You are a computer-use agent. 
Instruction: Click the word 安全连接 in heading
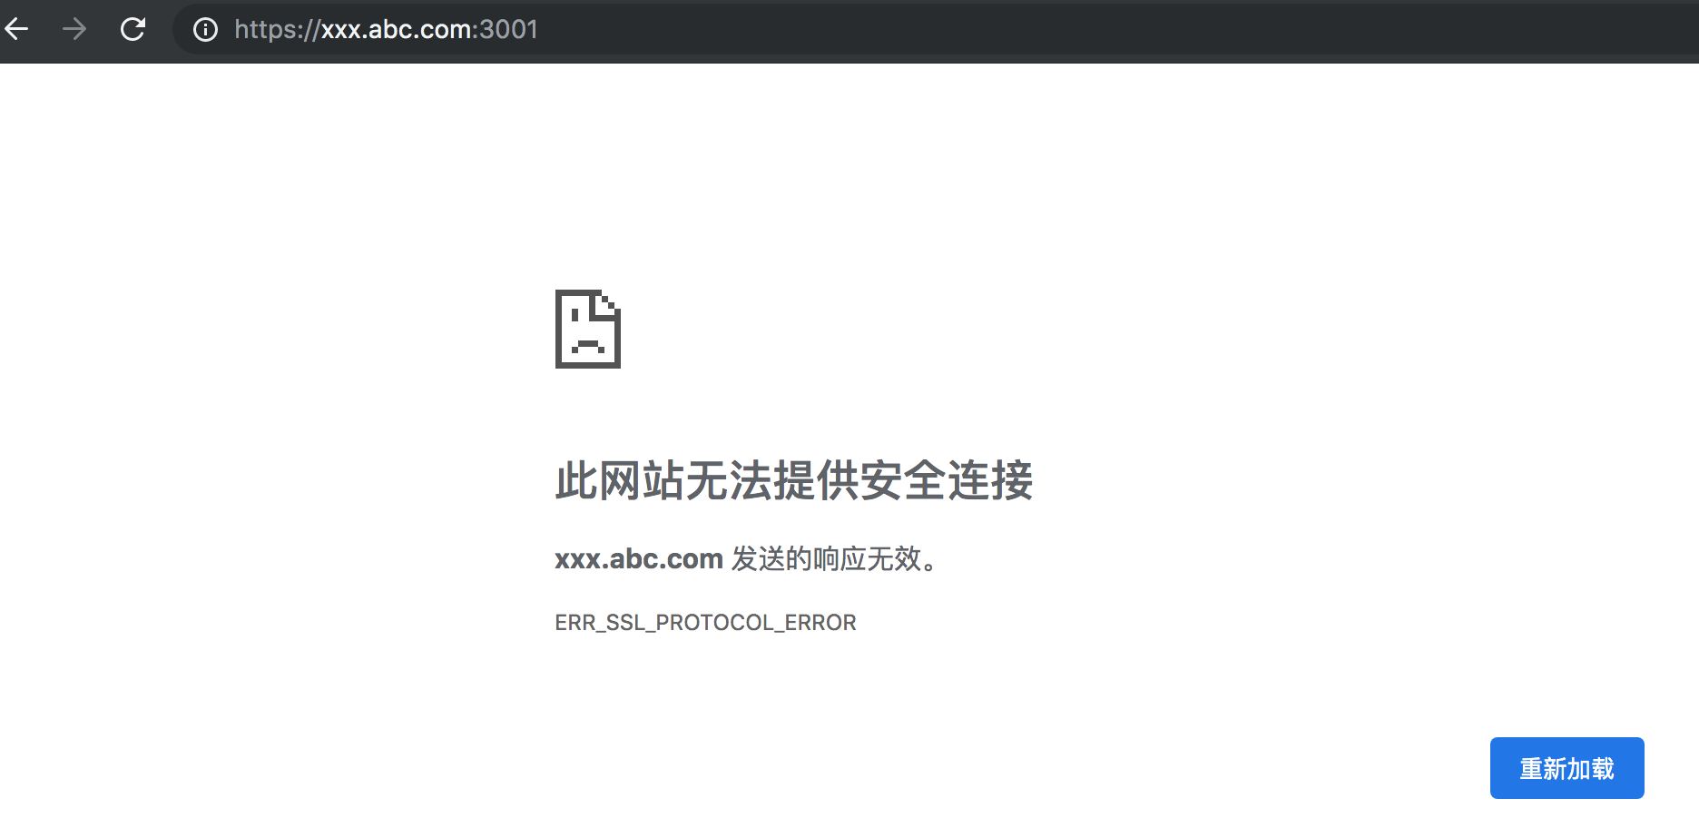click(x=946, y=480)
